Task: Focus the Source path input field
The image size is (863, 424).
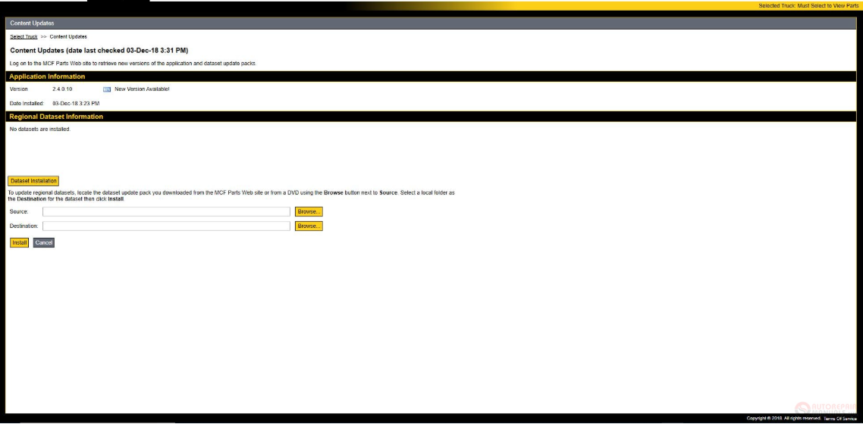Action: 166,211
